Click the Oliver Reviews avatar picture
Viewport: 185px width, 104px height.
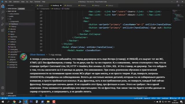coord(23,57)
